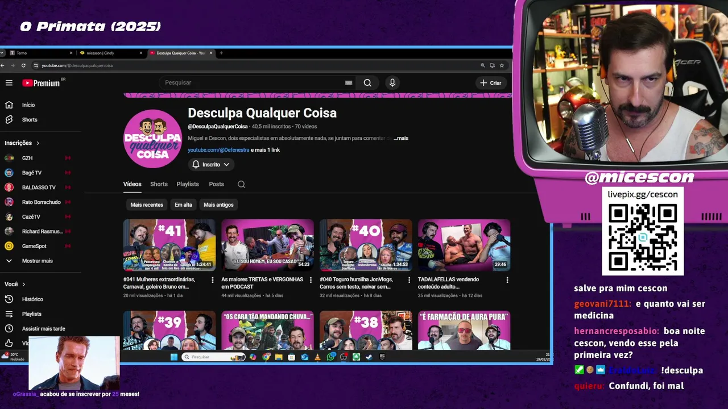This screenshot has height=409, width=728.
Task: Open the TADALAFELLAS video thumbnail
Action: pyautogui.click(x=464, y=245)
